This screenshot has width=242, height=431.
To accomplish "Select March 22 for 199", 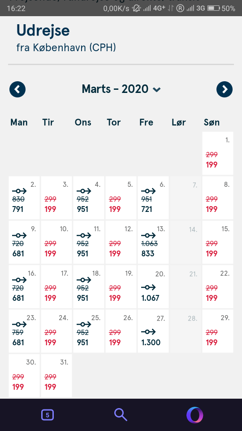I will tap(218, 287).
